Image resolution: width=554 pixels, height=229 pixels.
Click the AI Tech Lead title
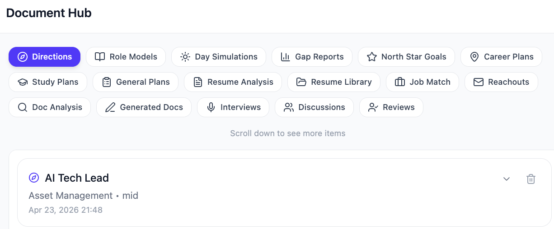point(77,178)
